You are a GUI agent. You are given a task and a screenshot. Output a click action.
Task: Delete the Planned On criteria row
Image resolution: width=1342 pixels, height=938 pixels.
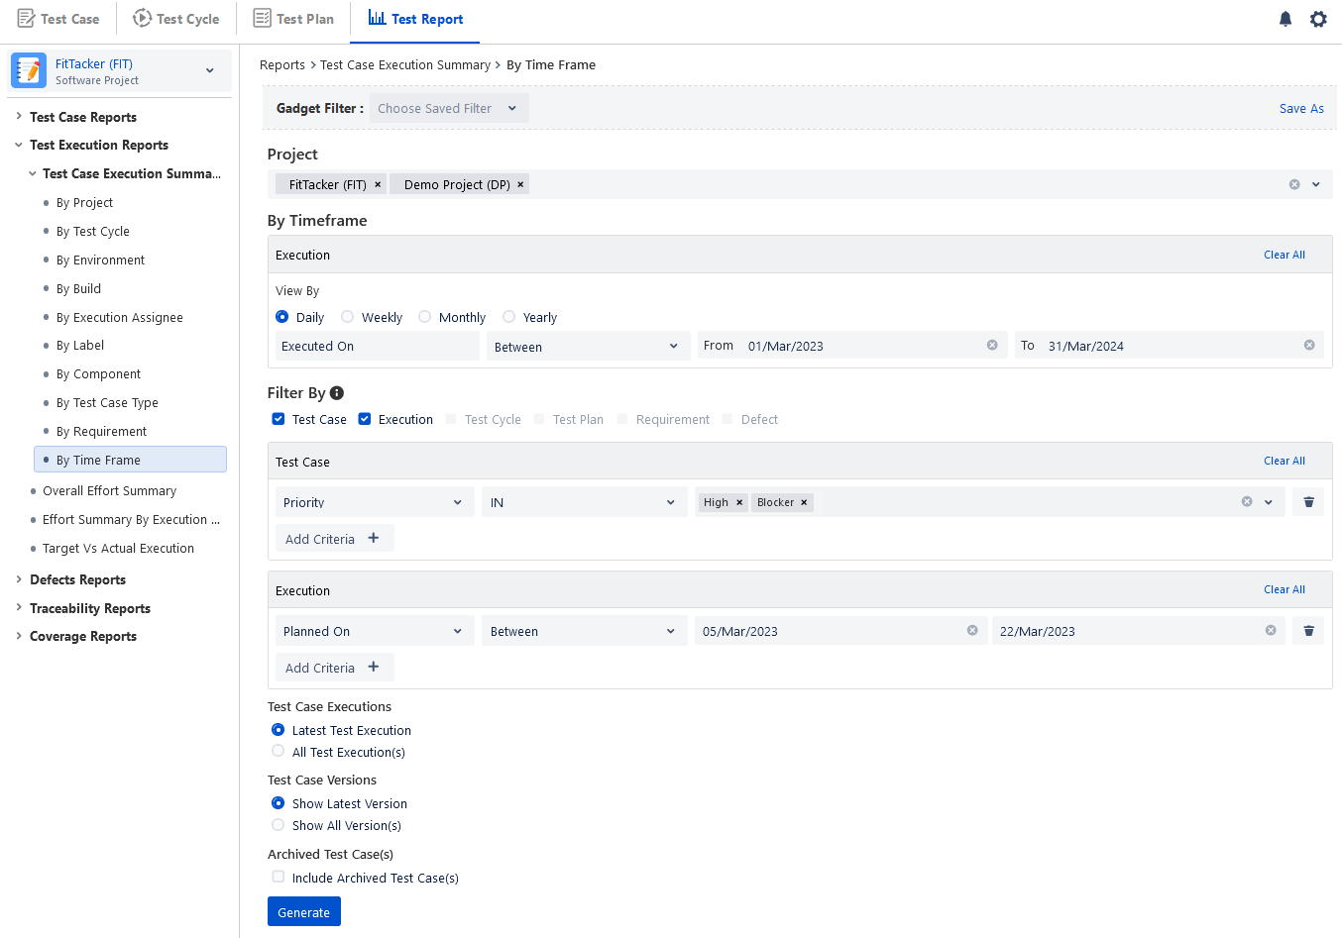1308,631
